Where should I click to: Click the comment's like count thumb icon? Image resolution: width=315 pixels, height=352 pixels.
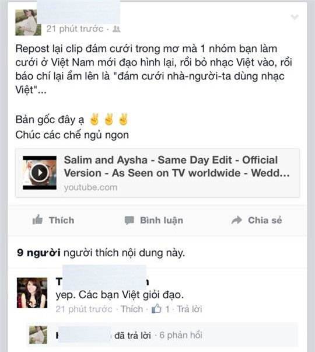point(156,309)
